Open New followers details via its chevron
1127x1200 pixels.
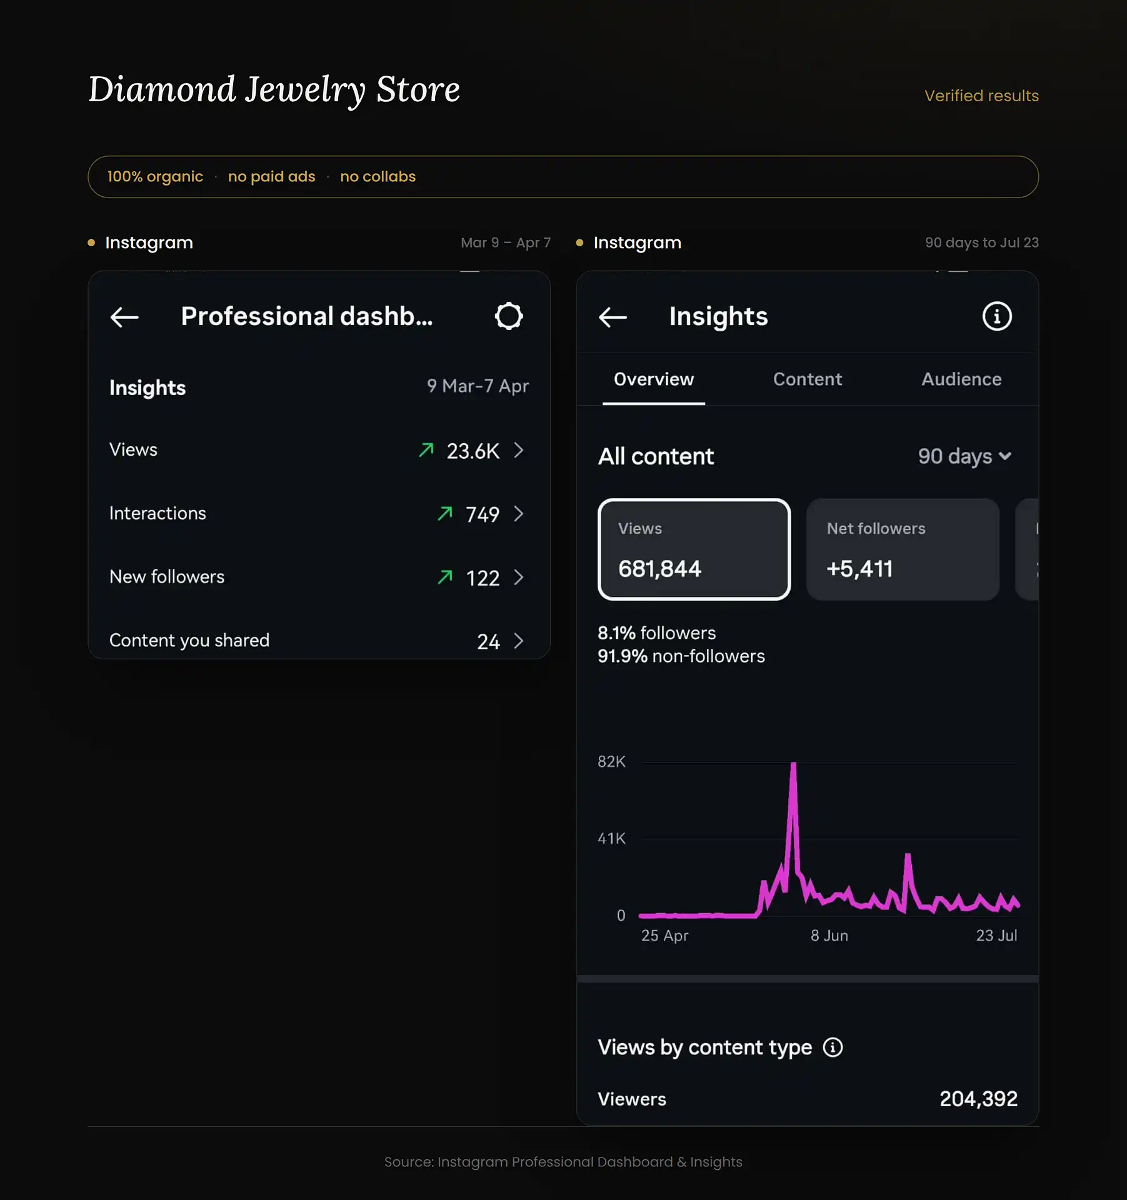[518, 577]
